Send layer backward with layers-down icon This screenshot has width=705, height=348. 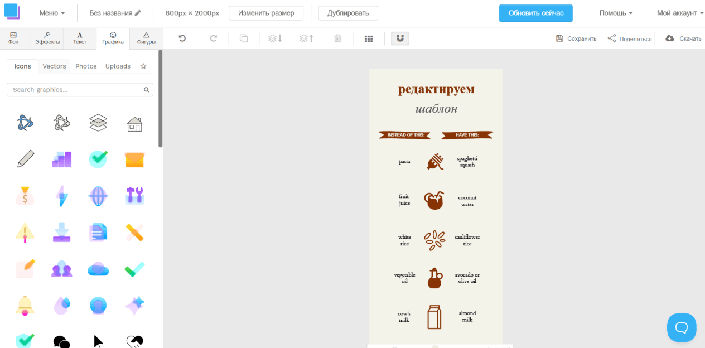point(276,38)
